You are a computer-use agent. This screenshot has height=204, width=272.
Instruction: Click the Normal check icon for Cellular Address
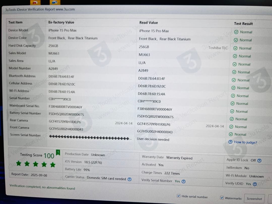[233, 88]
